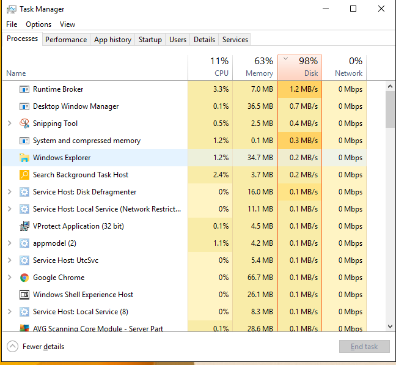Sort by the CPU column header
This screenshot has height=365, width=396.
pos(210,68)
